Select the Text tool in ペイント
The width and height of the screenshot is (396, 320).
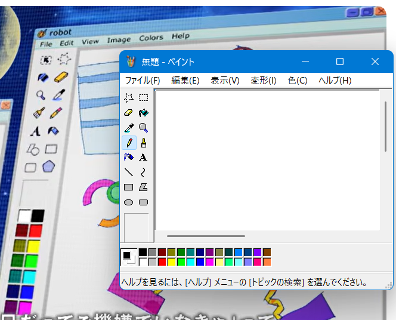144,157
